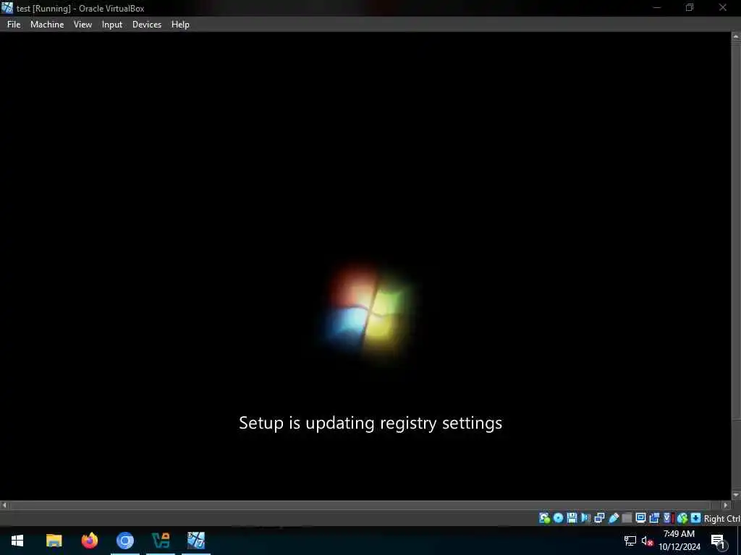Click the optical disk status icon

pos(558,518)
